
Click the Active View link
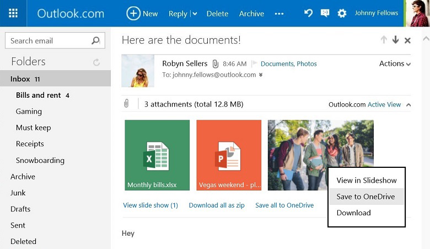(x=384, y=104)
